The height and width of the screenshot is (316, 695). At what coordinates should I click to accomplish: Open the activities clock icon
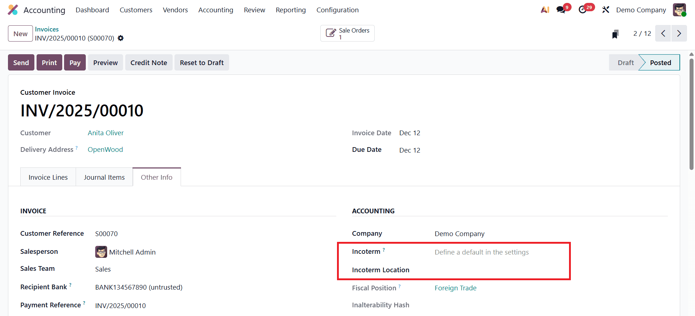(582, 10)
